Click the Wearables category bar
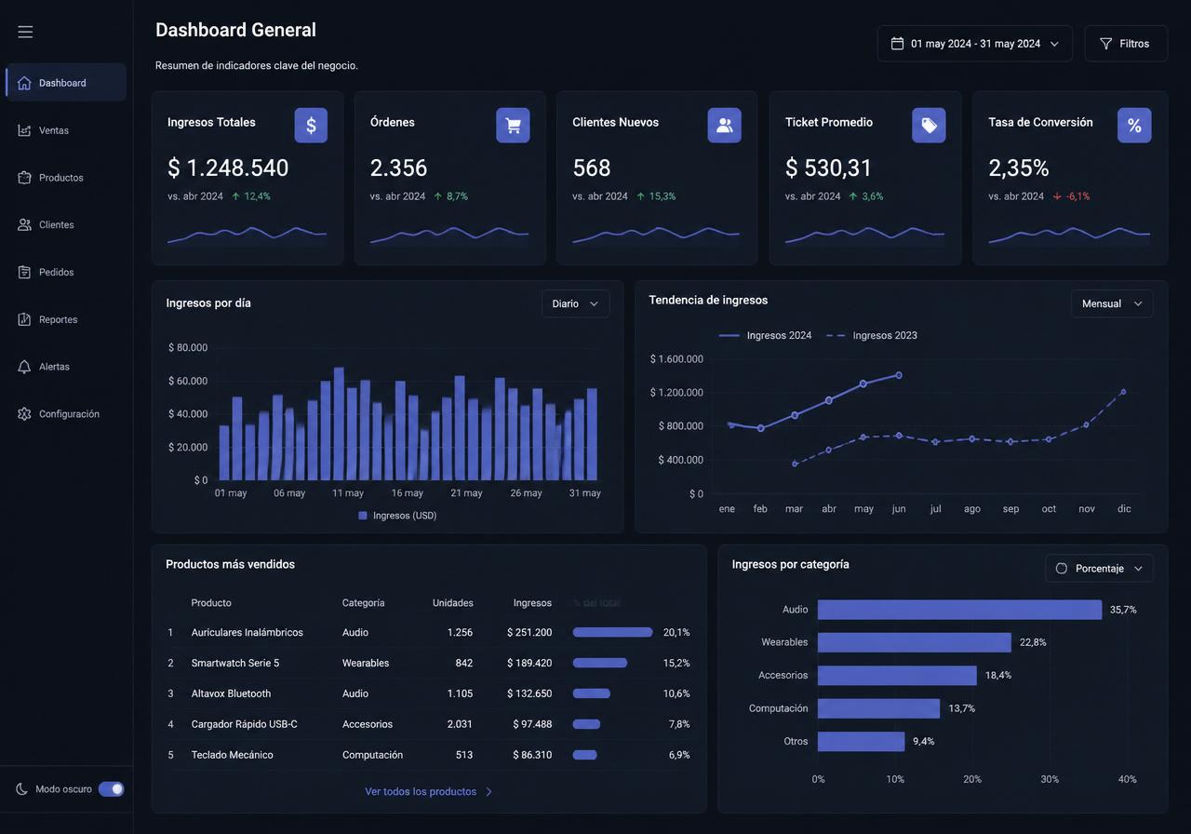 coord(915,642)
